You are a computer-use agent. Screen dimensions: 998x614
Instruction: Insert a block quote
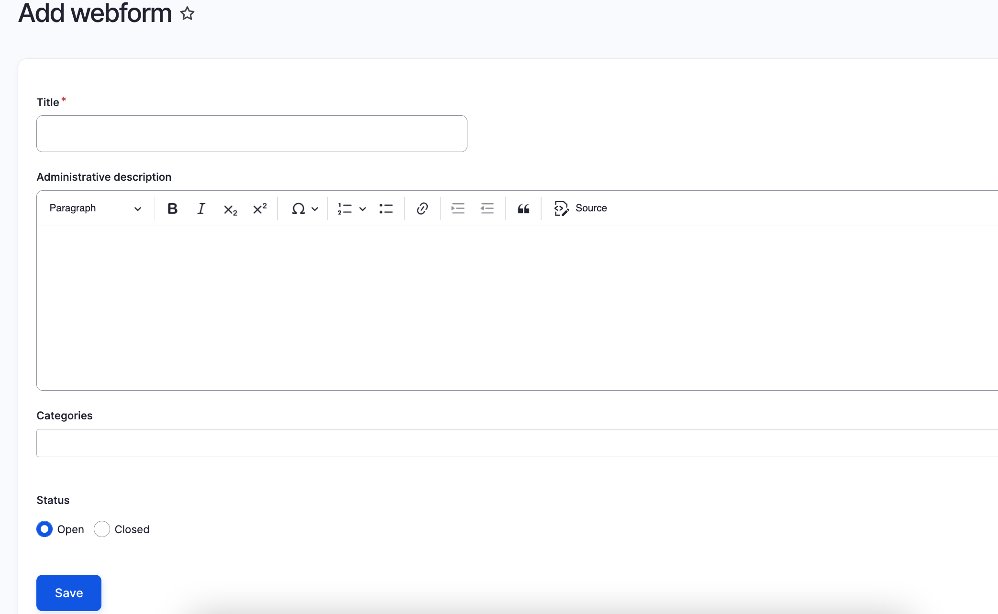[x=523, y=208]
